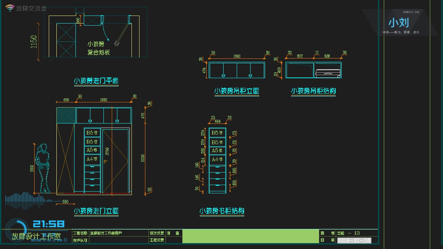Click the door handle symbol on the elevation door
443x249 pixels.
(x=105, y=161)
